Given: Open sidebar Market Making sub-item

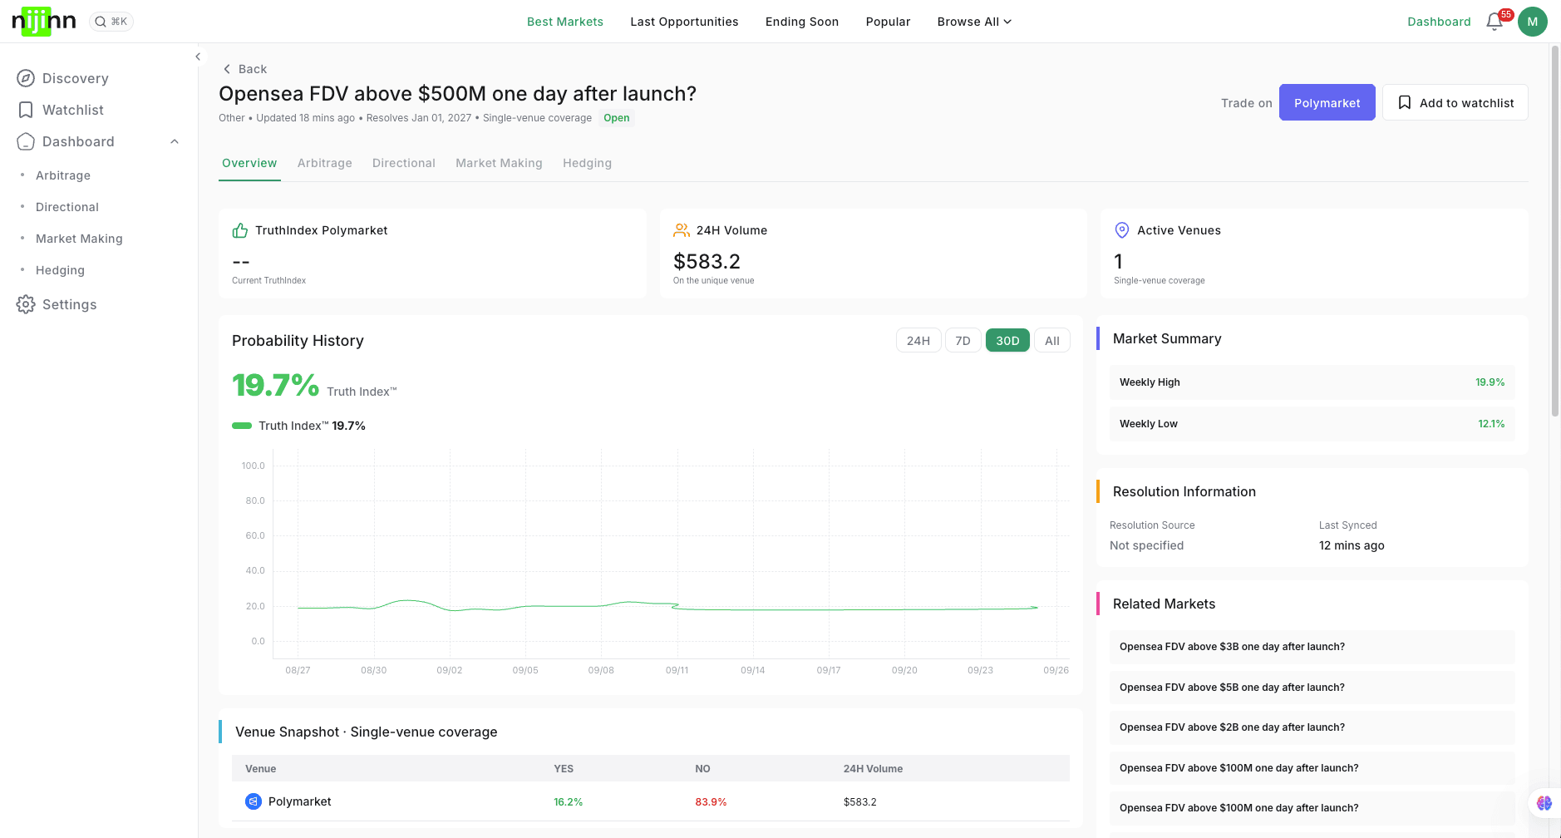Looking at the screenshot, I should 79,239.
